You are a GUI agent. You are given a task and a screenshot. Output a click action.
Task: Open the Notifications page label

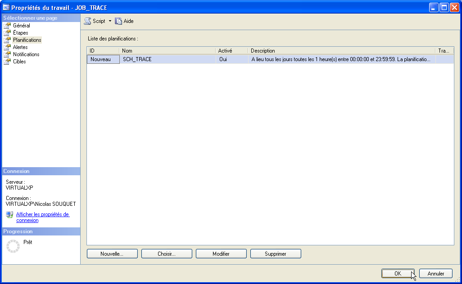pyautogui.click(x=26, y=54)
